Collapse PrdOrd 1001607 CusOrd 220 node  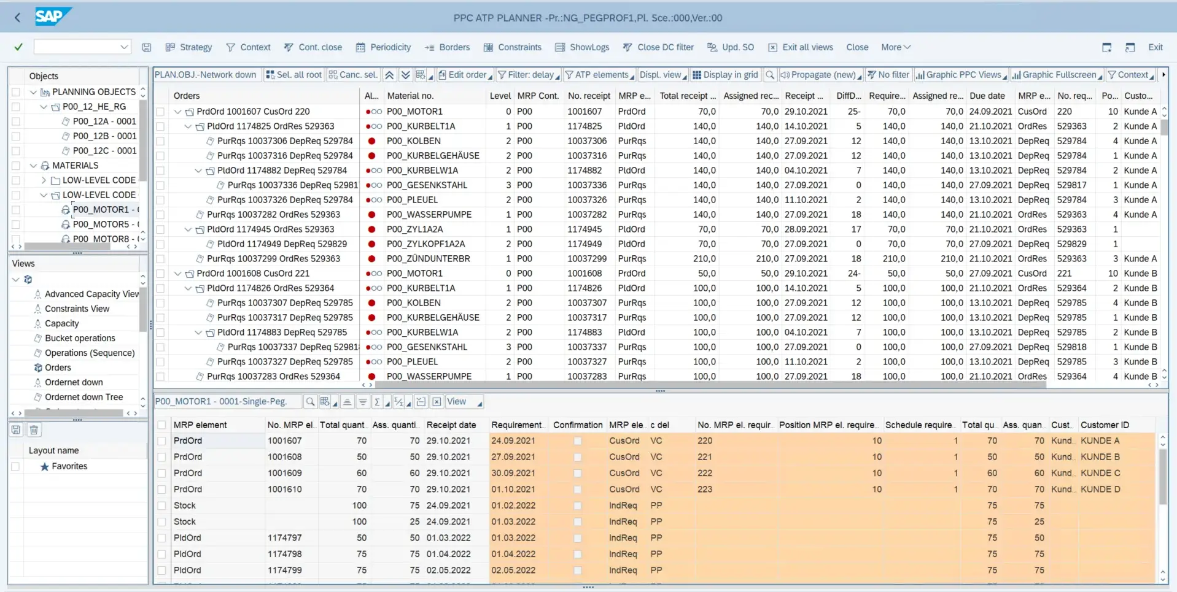click(x=177, y=112)
